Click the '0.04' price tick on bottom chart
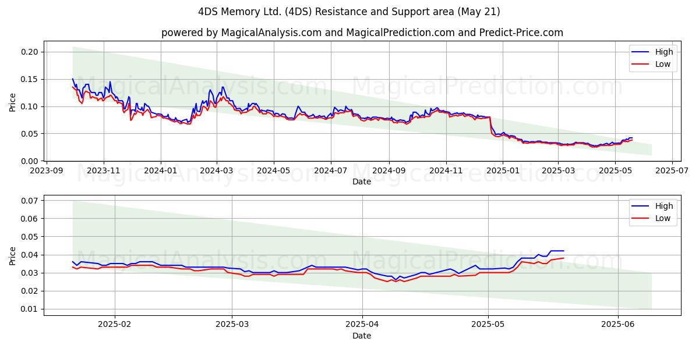699x349 pixels. coord(30,255)
